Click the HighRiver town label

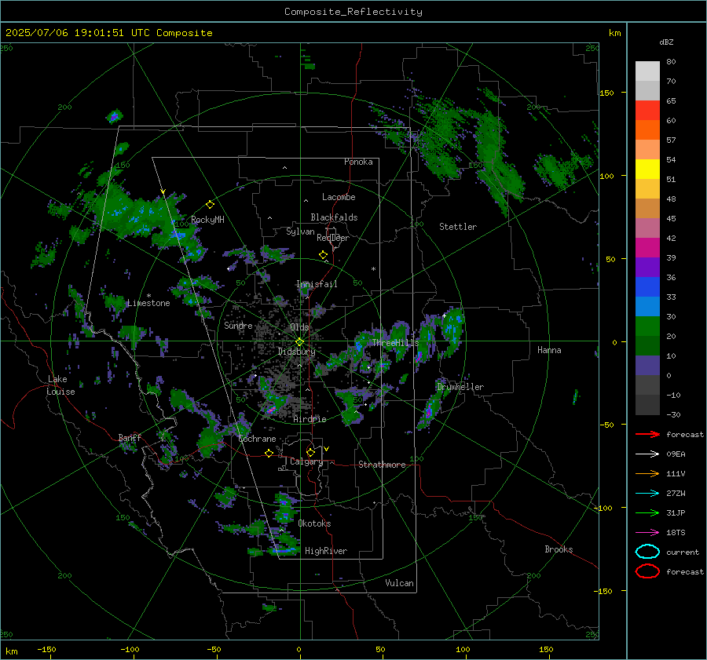326,551
